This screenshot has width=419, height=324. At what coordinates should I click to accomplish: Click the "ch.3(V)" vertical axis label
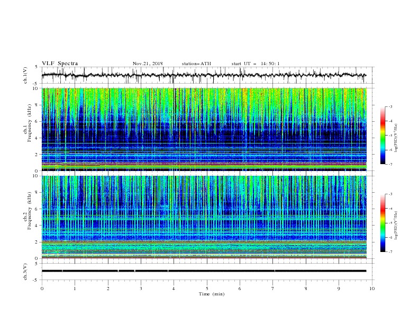25,272
